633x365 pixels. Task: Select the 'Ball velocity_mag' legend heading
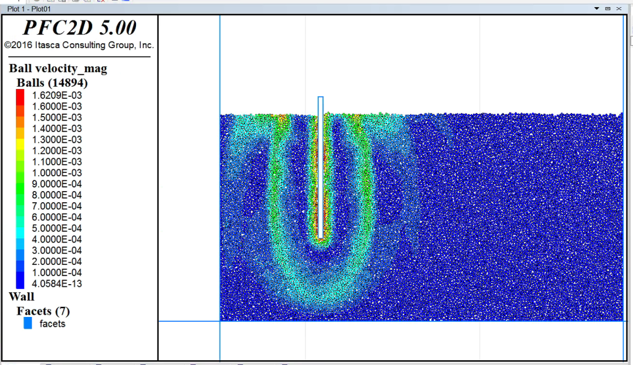coord(58,69)
